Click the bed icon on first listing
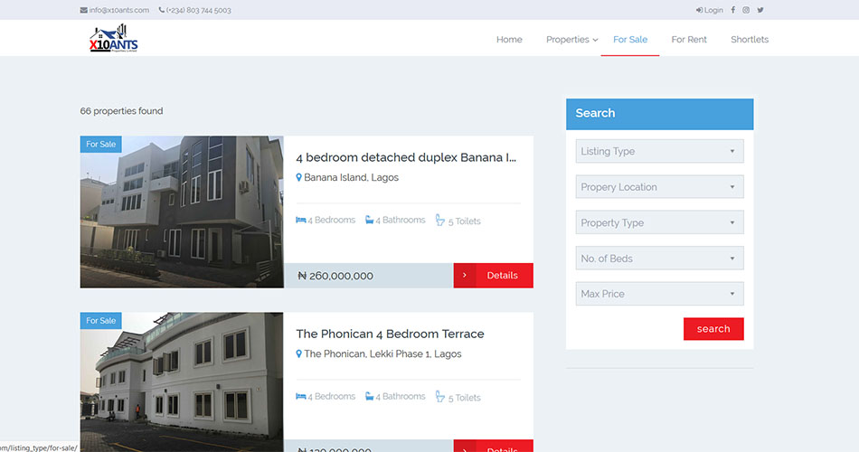Viewport: 859px width, 452px height. click(301, 221)
